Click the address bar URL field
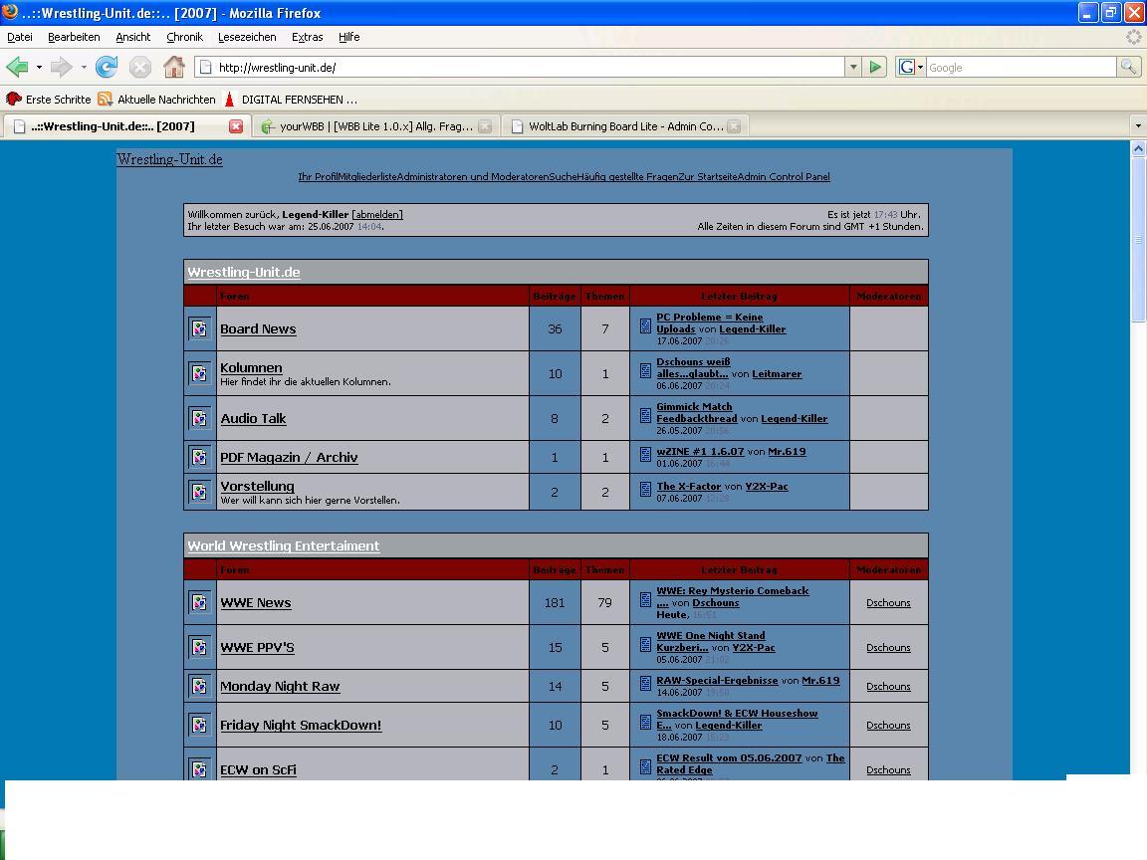This screenshot has height=860, width=1147. point(520,68)
